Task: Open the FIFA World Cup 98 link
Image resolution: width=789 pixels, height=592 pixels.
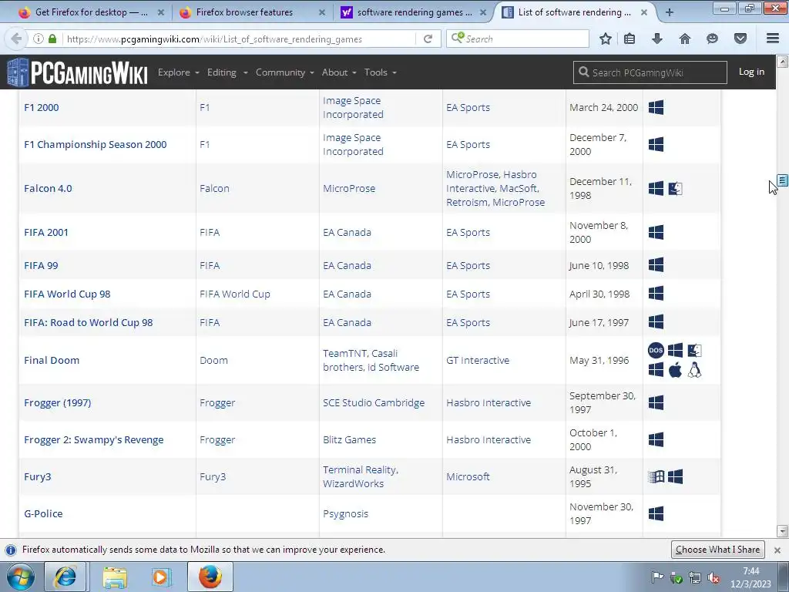Action: (x=67, y=294)
